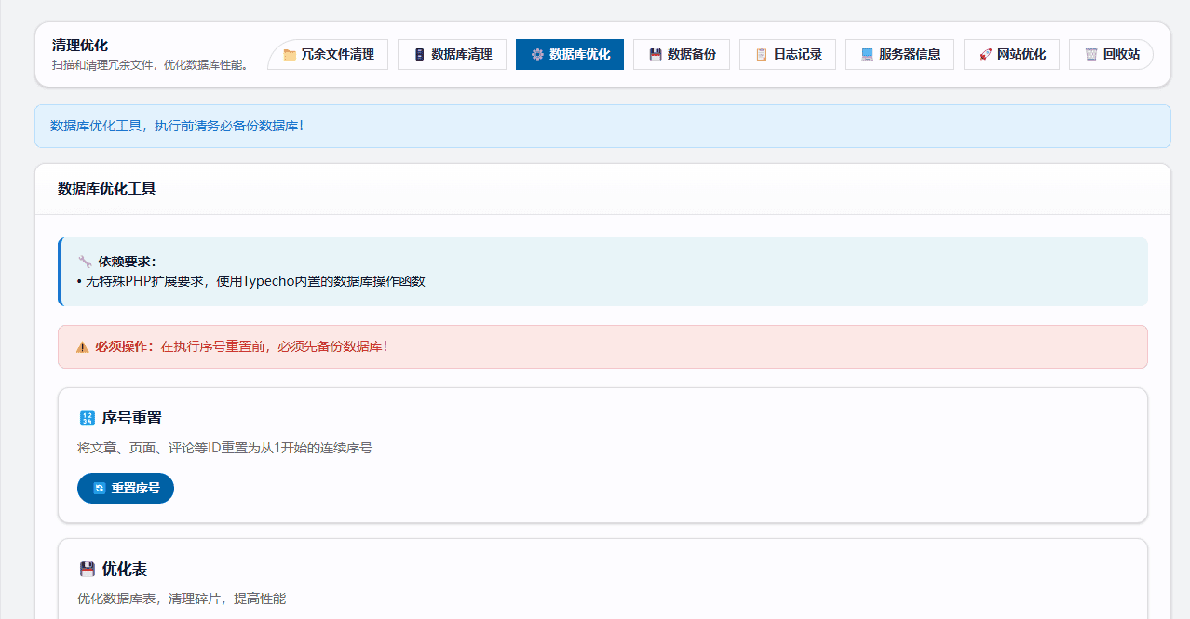
Task: Click the 优化表 description about clearing fragments
Action: coord(182,599)
